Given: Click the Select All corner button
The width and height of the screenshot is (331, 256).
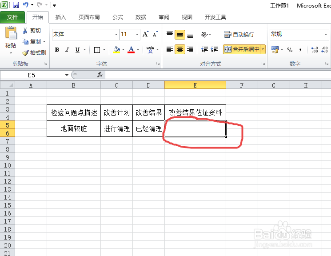Looking at the screenshot, I should 8,85.
